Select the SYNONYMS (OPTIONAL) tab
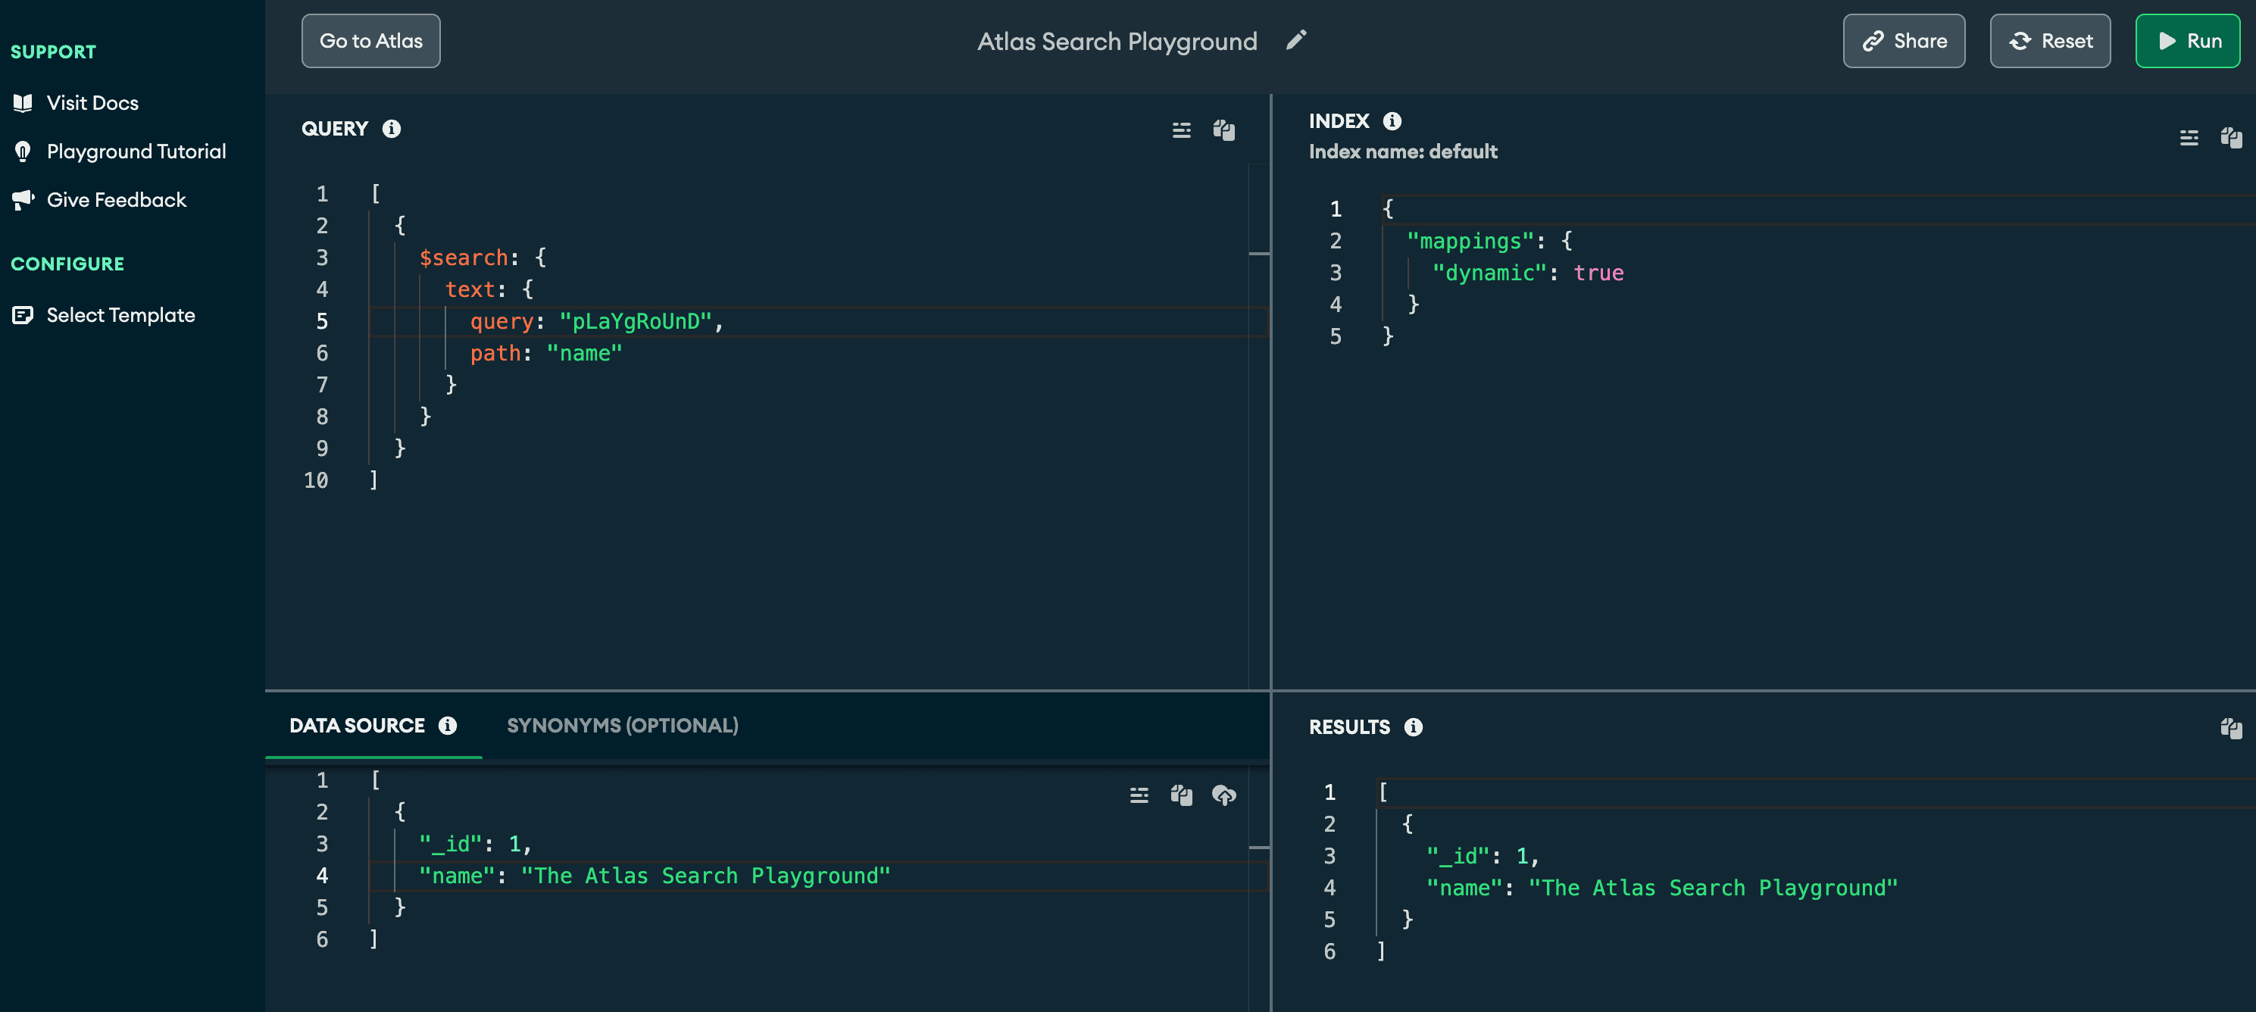This screenshot has height=1012, width=2256. [621, 724]
